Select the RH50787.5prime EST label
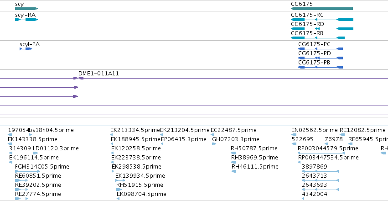This screenshot has width=388, height=201. [254, 148]
